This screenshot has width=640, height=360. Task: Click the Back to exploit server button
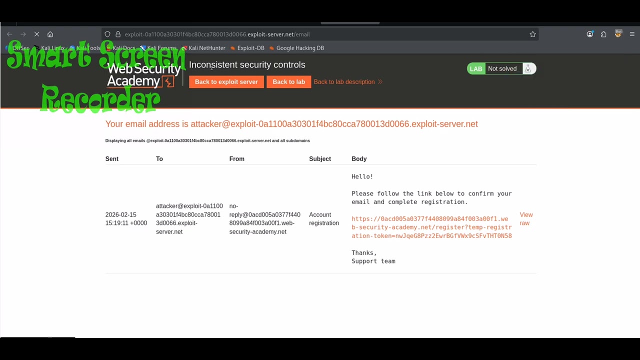pos(226,82)
